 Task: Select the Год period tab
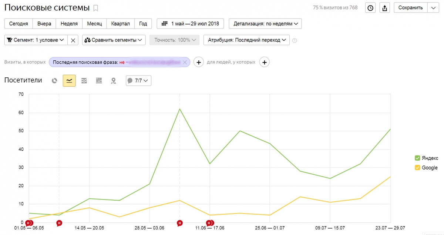143,24
